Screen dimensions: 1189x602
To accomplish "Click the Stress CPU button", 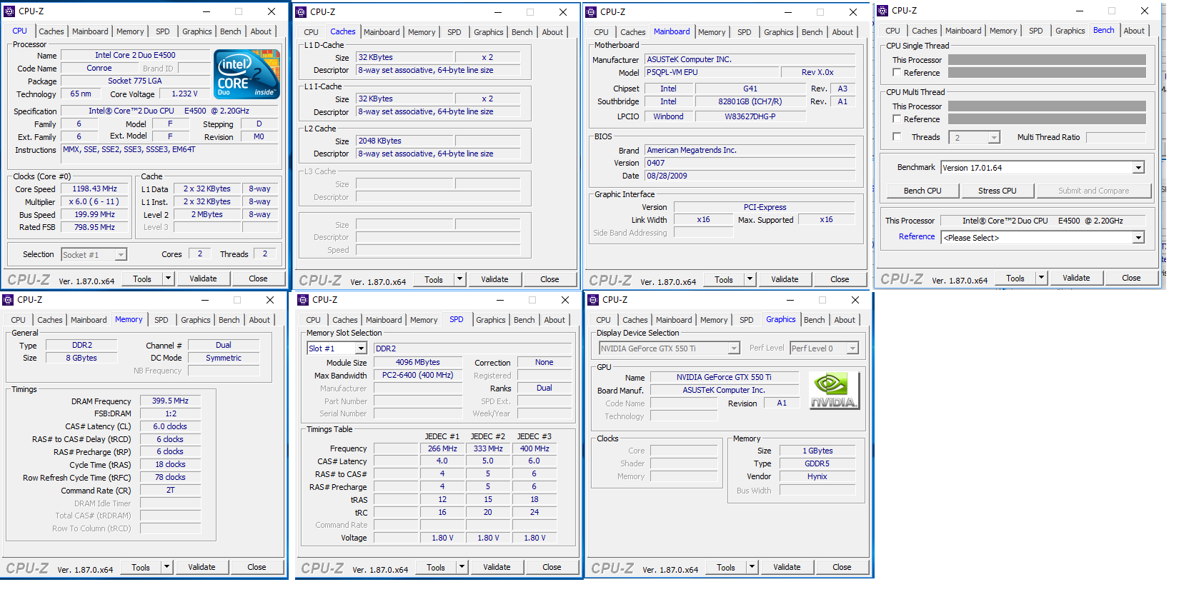I will click(x=997, y=191).
